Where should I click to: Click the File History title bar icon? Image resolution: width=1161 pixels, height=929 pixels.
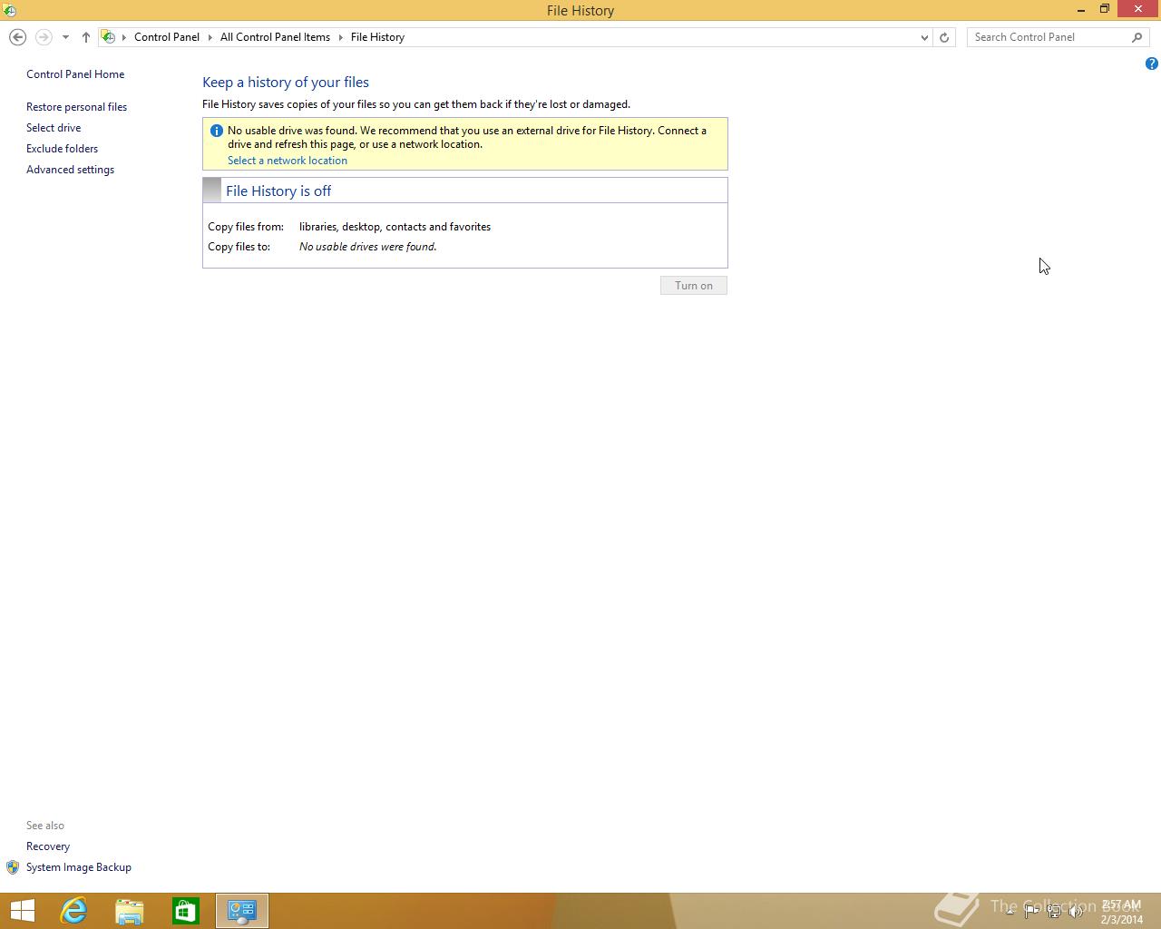coord(9,10)
